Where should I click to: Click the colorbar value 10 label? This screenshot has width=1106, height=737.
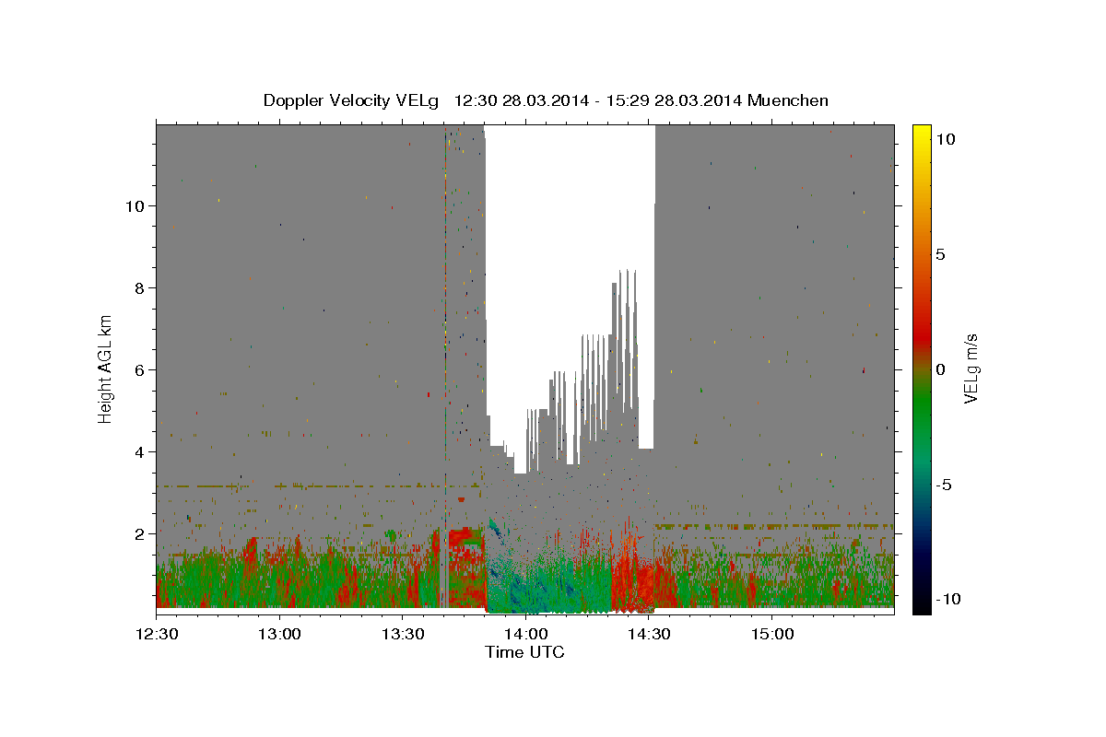[x=946, y=139]
